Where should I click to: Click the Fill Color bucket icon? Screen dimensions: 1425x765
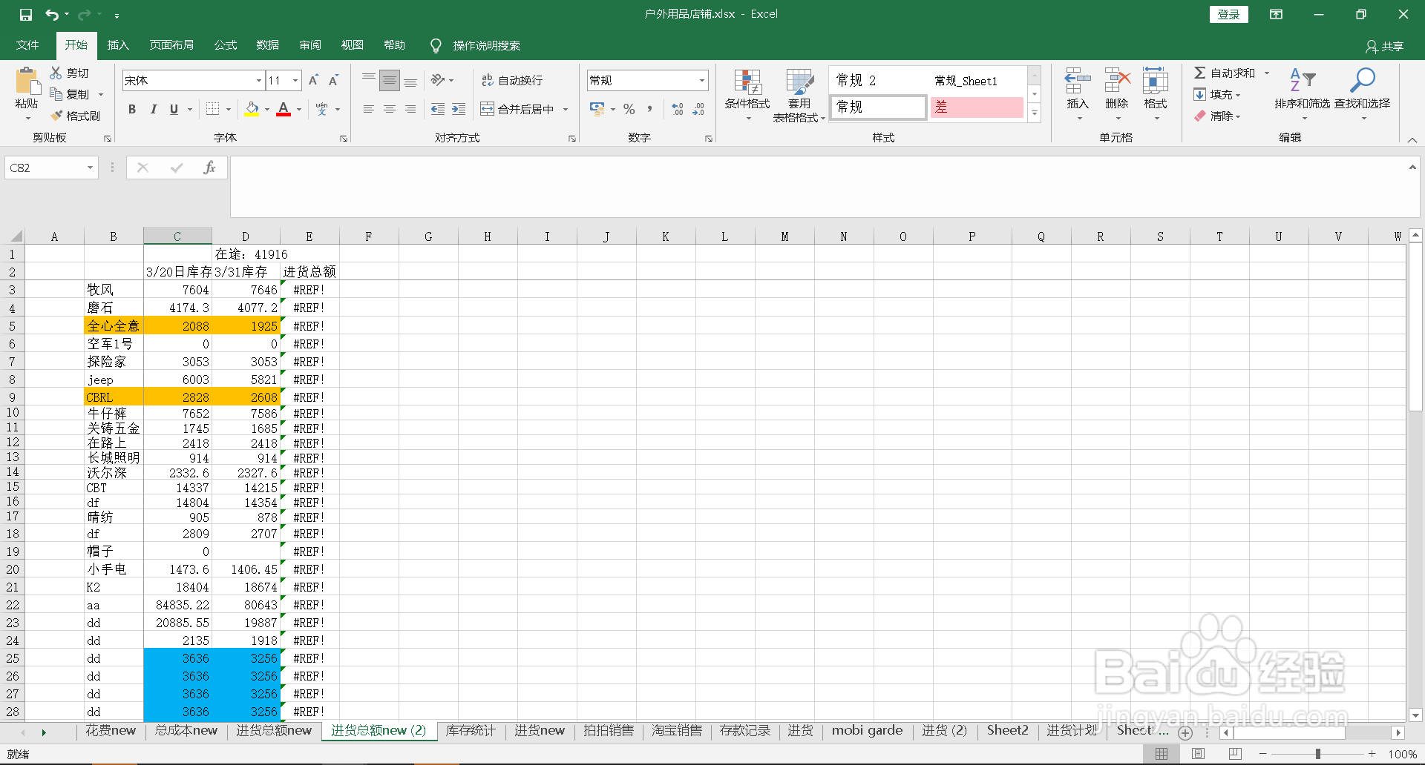point(252,109)
